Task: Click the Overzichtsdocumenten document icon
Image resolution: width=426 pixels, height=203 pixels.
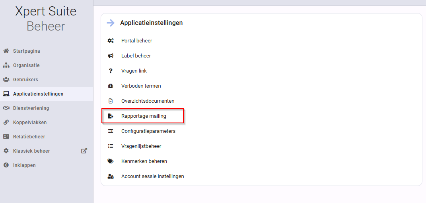Action: click(x=111, y=101)
